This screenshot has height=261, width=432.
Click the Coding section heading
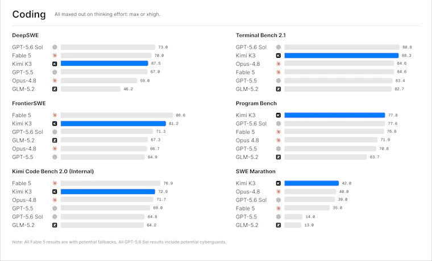tap(29, 14)
